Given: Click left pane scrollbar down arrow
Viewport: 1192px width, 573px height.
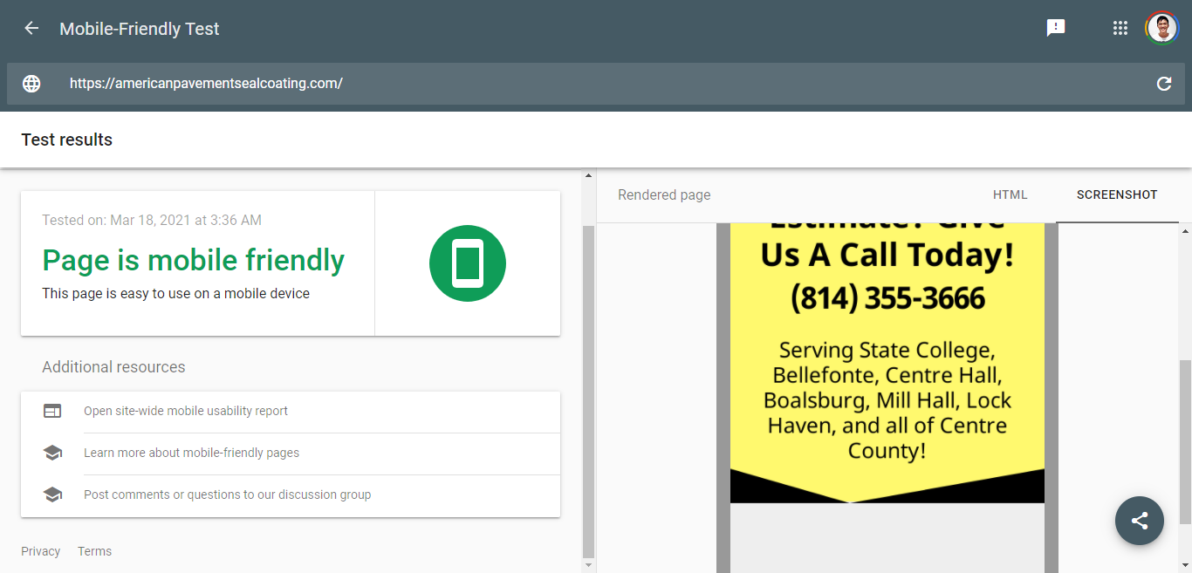Looking at the screenshot, I should pyautogui.click(x=588, y=566).
